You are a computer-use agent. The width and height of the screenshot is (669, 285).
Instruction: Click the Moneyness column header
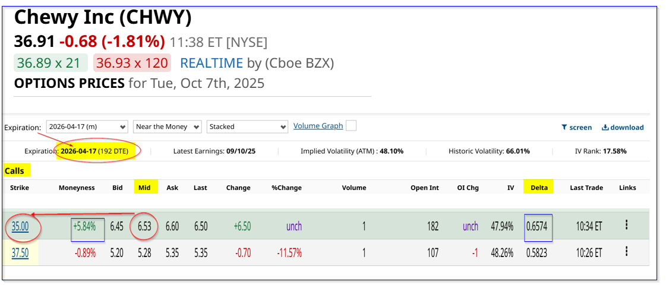coord(76,188)
